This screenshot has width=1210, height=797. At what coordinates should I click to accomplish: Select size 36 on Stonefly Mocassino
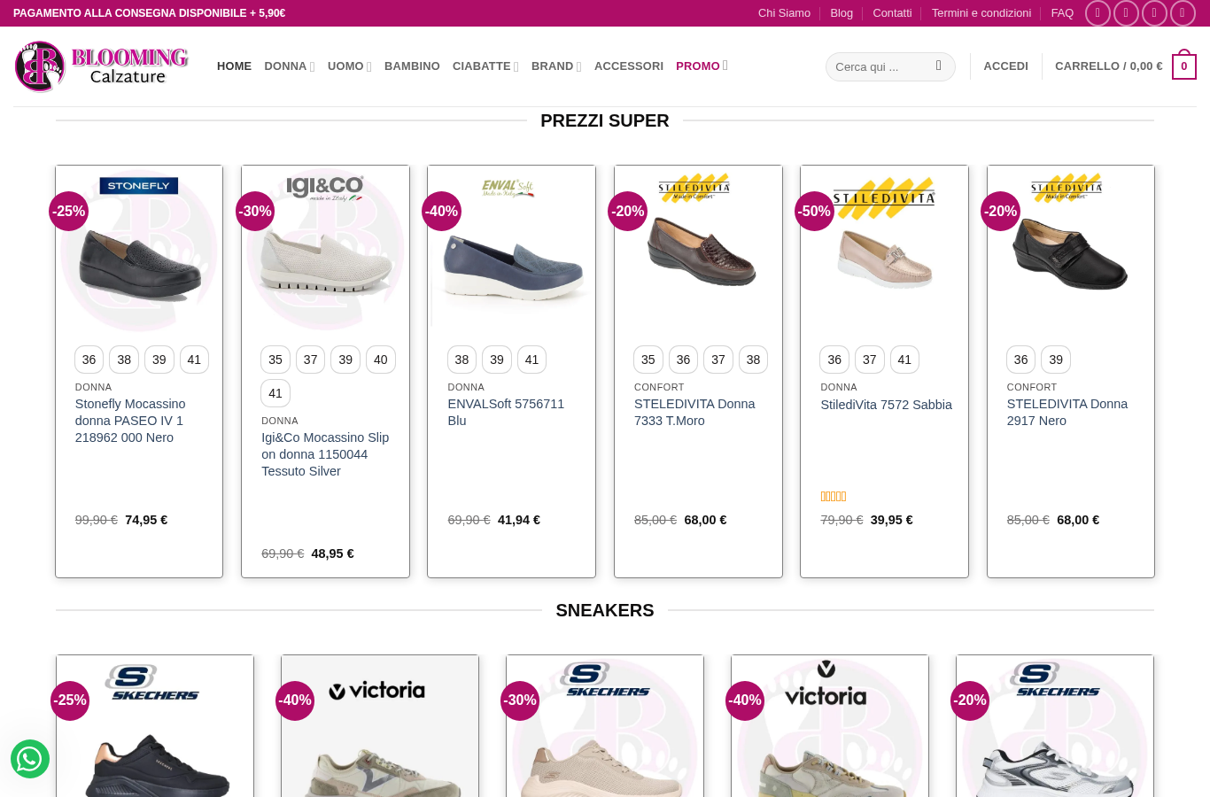(x=89, y=360)
